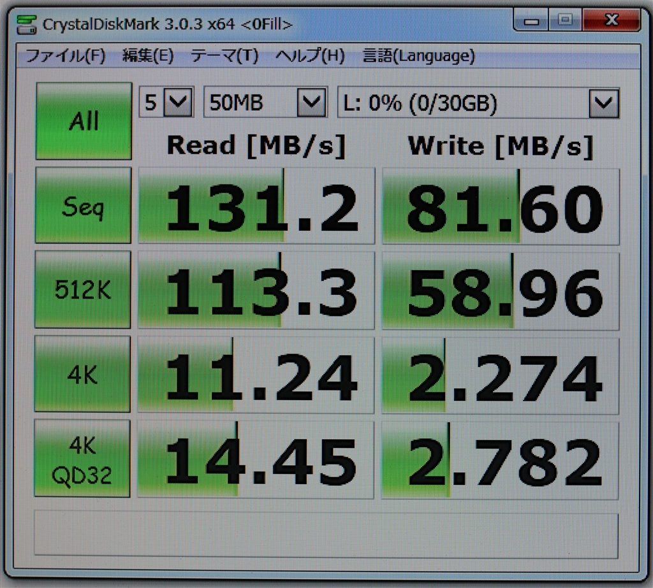Expand the L: drive selection dropdown
This screenshot has width=653, height=588.
604,103
